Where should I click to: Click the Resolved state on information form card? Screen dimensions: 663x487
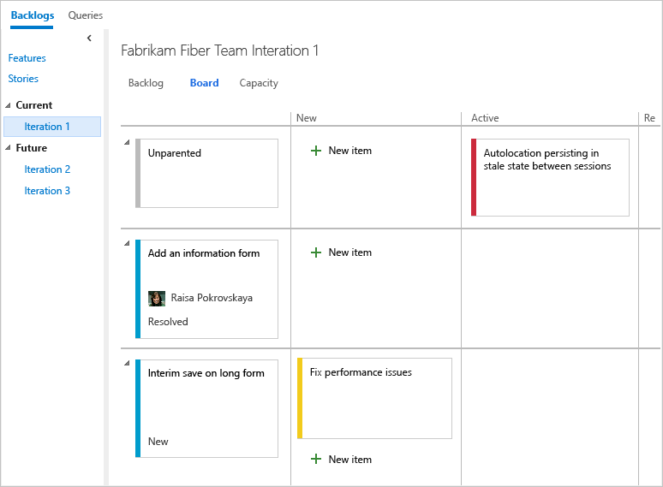click(x=168, y=322)
